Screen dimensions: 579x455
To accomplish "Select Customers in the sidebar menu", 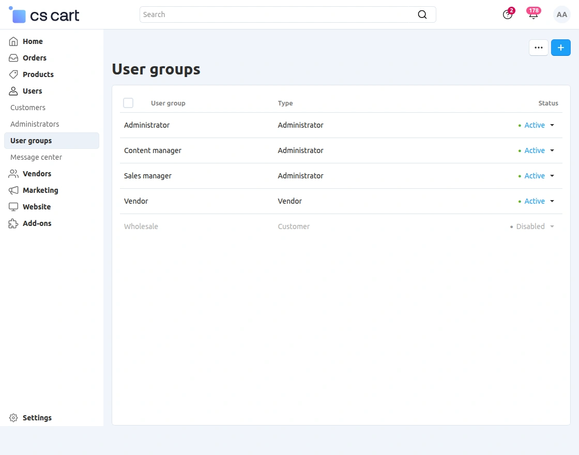I will pyautogui.click(x=27, y=108).
